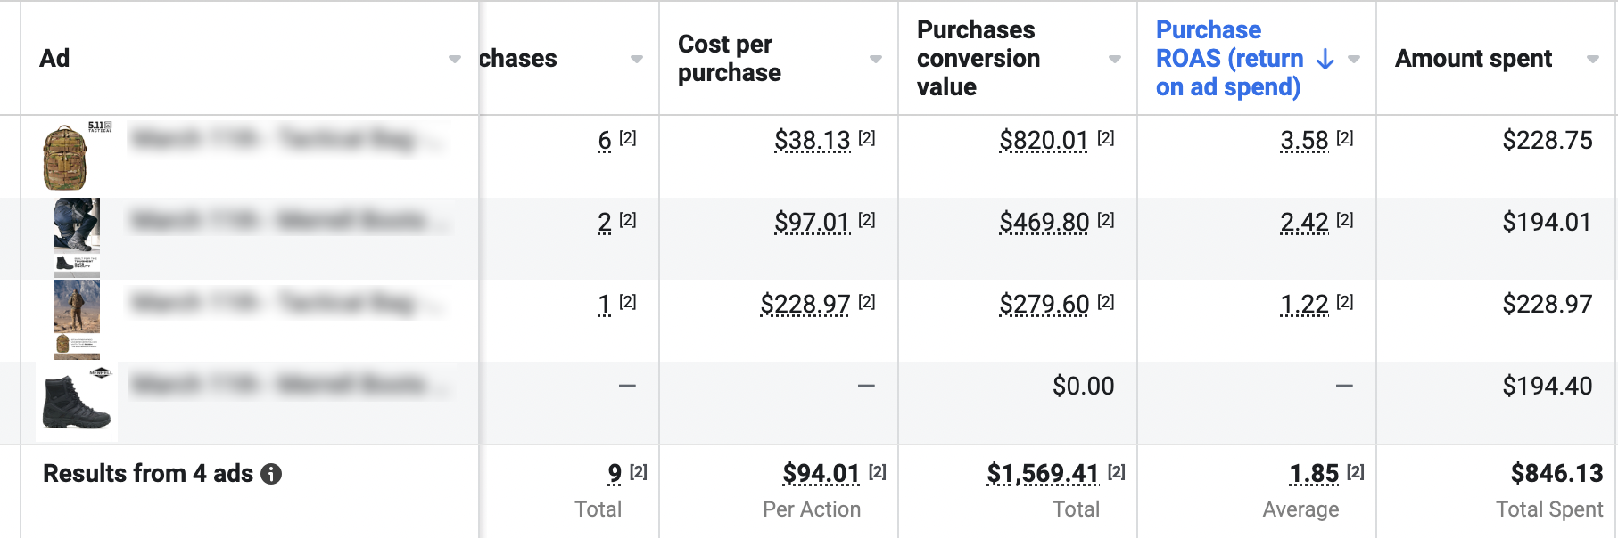Click the $1,569.41 total conversion value
This screenshot has width=1618, height=538.
click(1042, 474)
